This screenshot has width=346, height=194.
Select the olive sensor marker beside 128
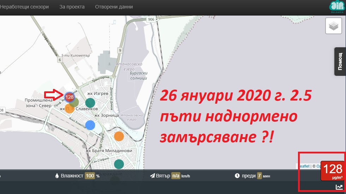(x=74, y=103)
